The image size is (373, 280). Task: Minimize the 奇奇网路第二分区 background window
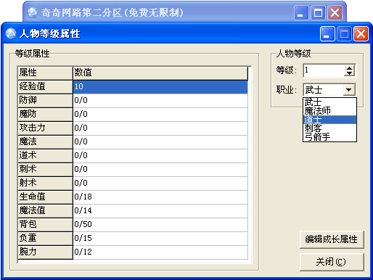pos(301,12)
